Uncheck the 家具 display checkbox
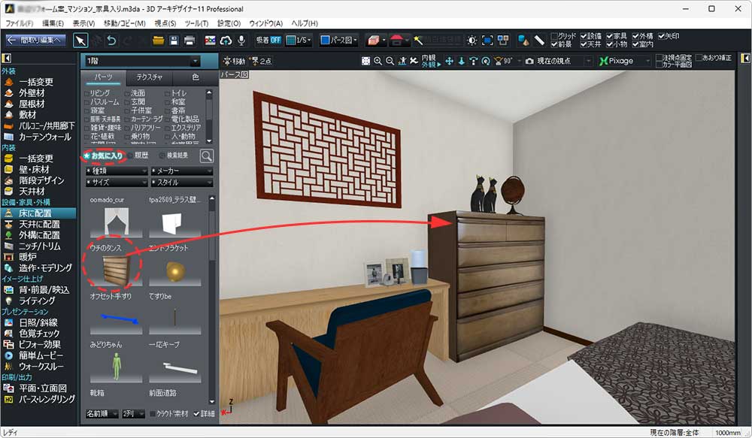Viewport: 752px width, 438px height. pyautogui.click(x=609, y=35)
